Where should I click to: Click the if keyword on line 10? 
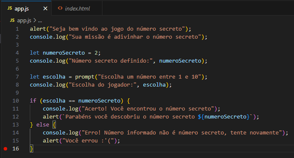point(33,101)
